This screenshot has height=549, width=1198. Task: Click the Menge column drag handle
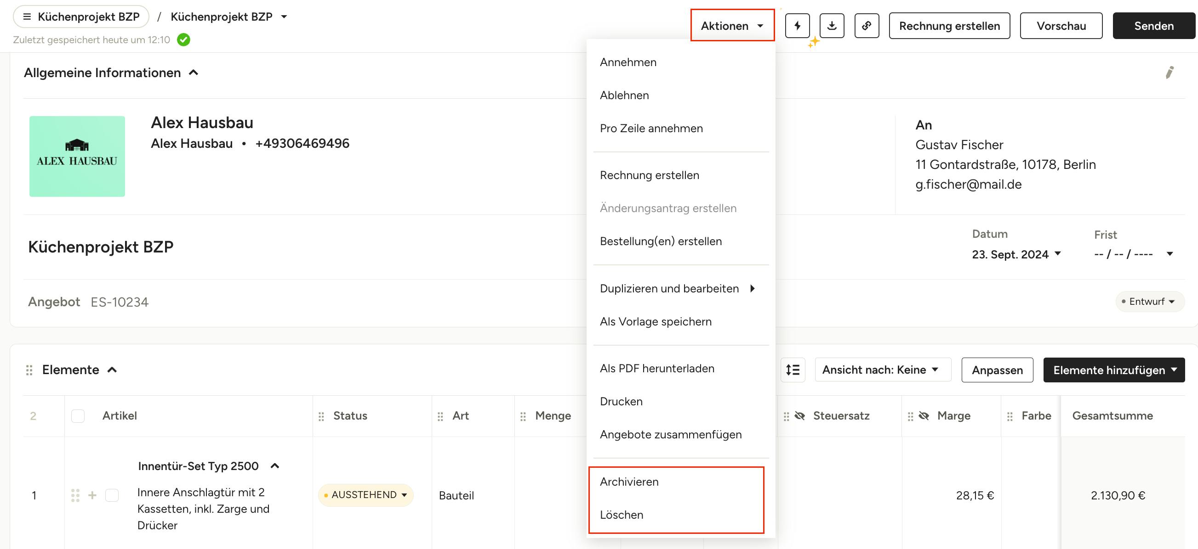pyautogui.click(x=523, y=416)
